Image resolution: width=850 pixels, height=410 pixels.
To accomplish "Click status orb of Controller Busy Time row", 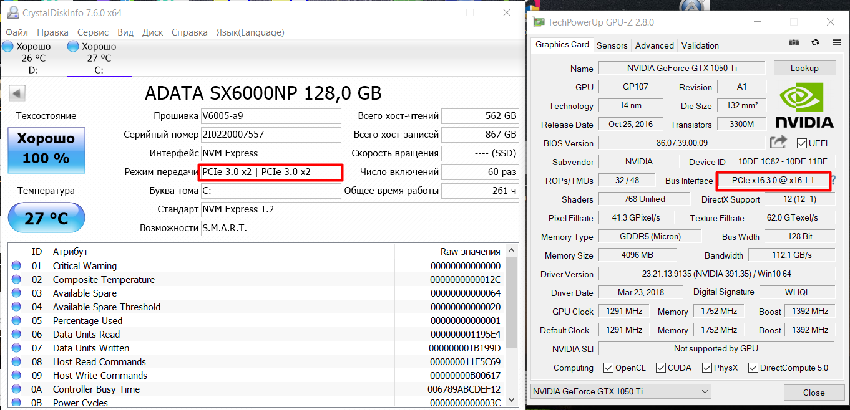I will (x=16, y=389).
